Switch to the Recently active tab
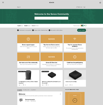Viewport: 103px width, 105px height. (x=26, y=90)
